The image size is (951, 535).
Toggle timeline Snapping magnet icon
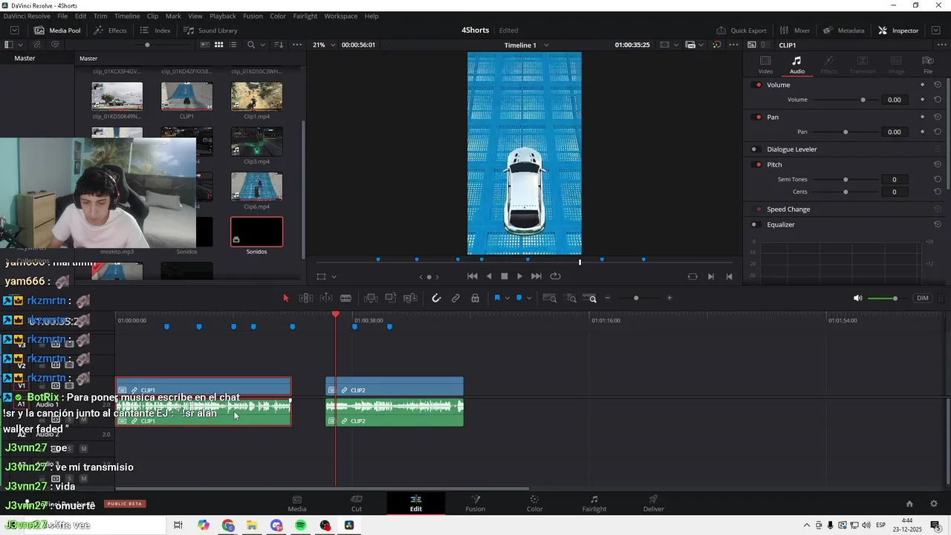click(x=436, y=298)
